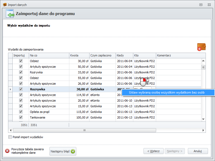Open the Kto dropdown in Rozrywka row

pos(153,89)
